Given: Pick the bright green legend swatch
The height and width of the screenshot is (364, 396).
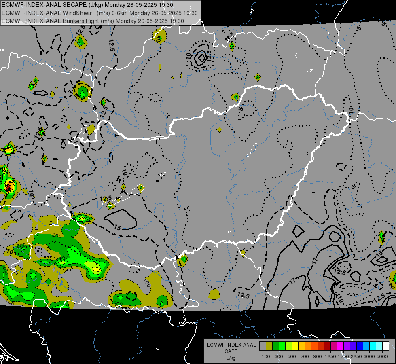Looking at the screenshot, I should click(282, 346).
